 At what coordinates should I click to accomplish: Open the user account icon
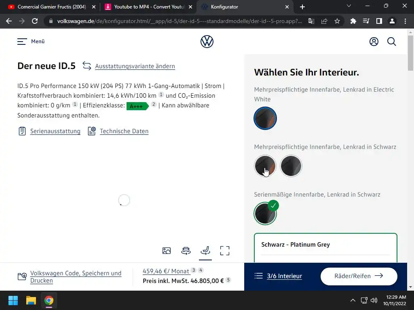click(x=374, y=42)
